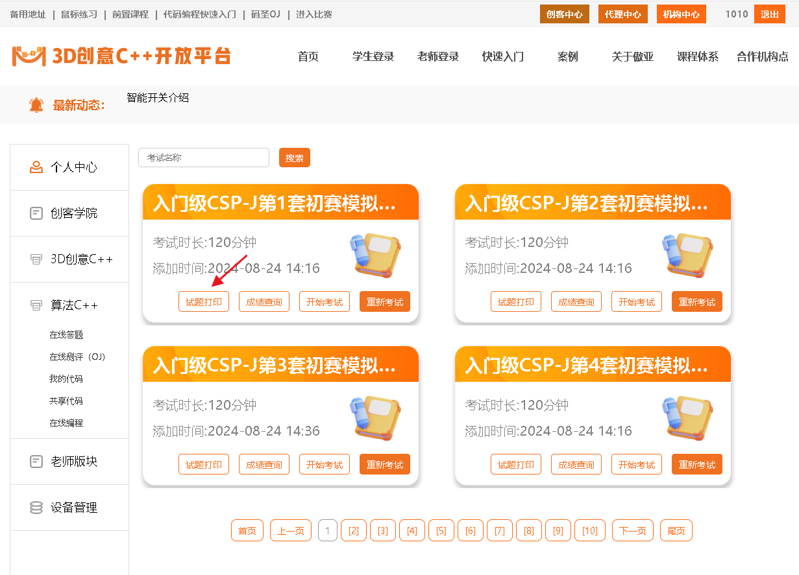Click the 创客学院 sidebar icon
The width and height of the screenshot is (799, 575).
[36, 213]
